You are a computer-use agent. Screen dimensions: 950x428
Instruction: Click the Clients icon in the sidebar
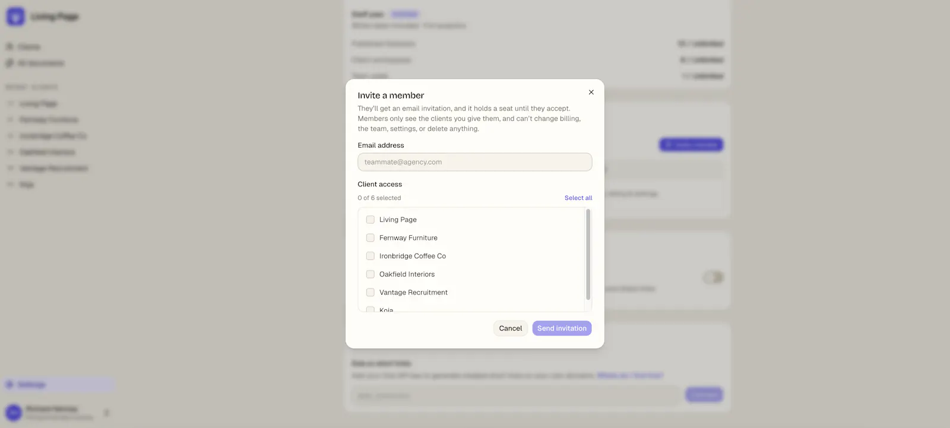coord(9,46)
